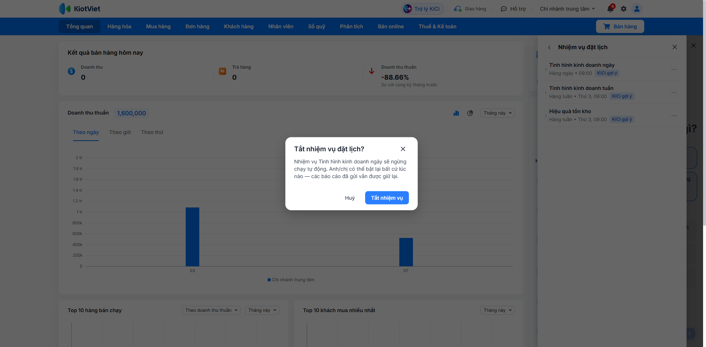
Task: Open the settings gear icon
Action: click(x=624, y=9)
